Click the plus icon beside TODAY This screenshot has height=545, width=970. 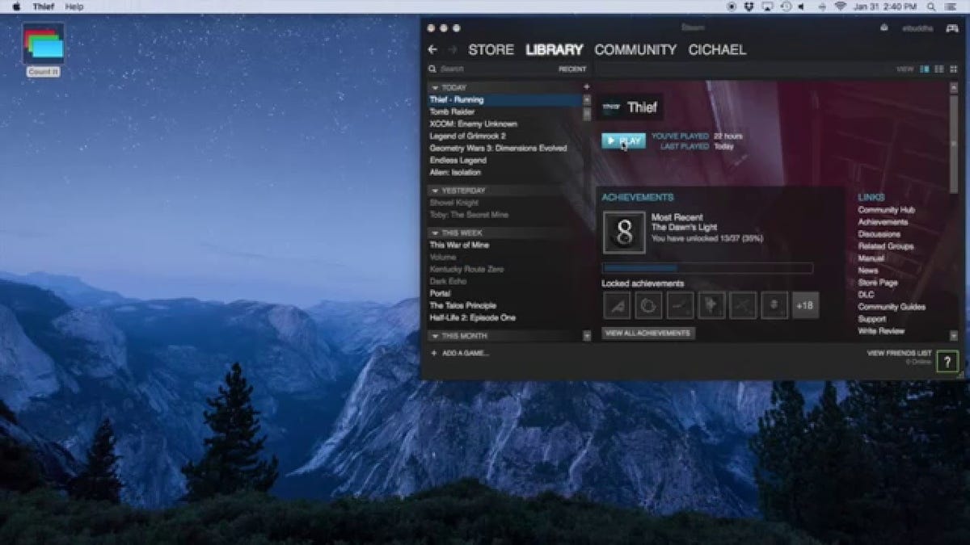tap(586, 87)
